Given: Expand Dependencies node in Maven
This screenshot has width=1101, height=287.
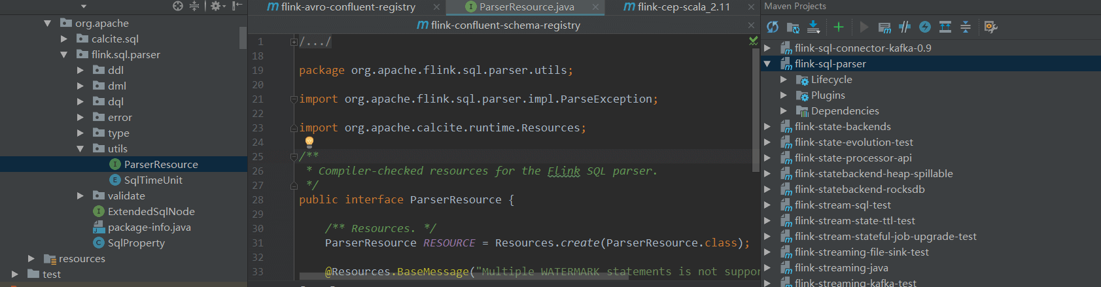Looking at the screenshot, I should [784, 110].
